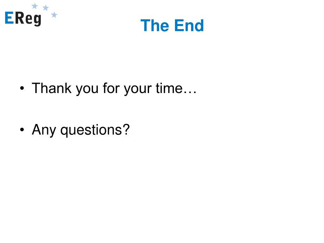Select the 'Thank you for your time…' line
The height and width of the screenshot is (243, 324).
coord(114,89)
